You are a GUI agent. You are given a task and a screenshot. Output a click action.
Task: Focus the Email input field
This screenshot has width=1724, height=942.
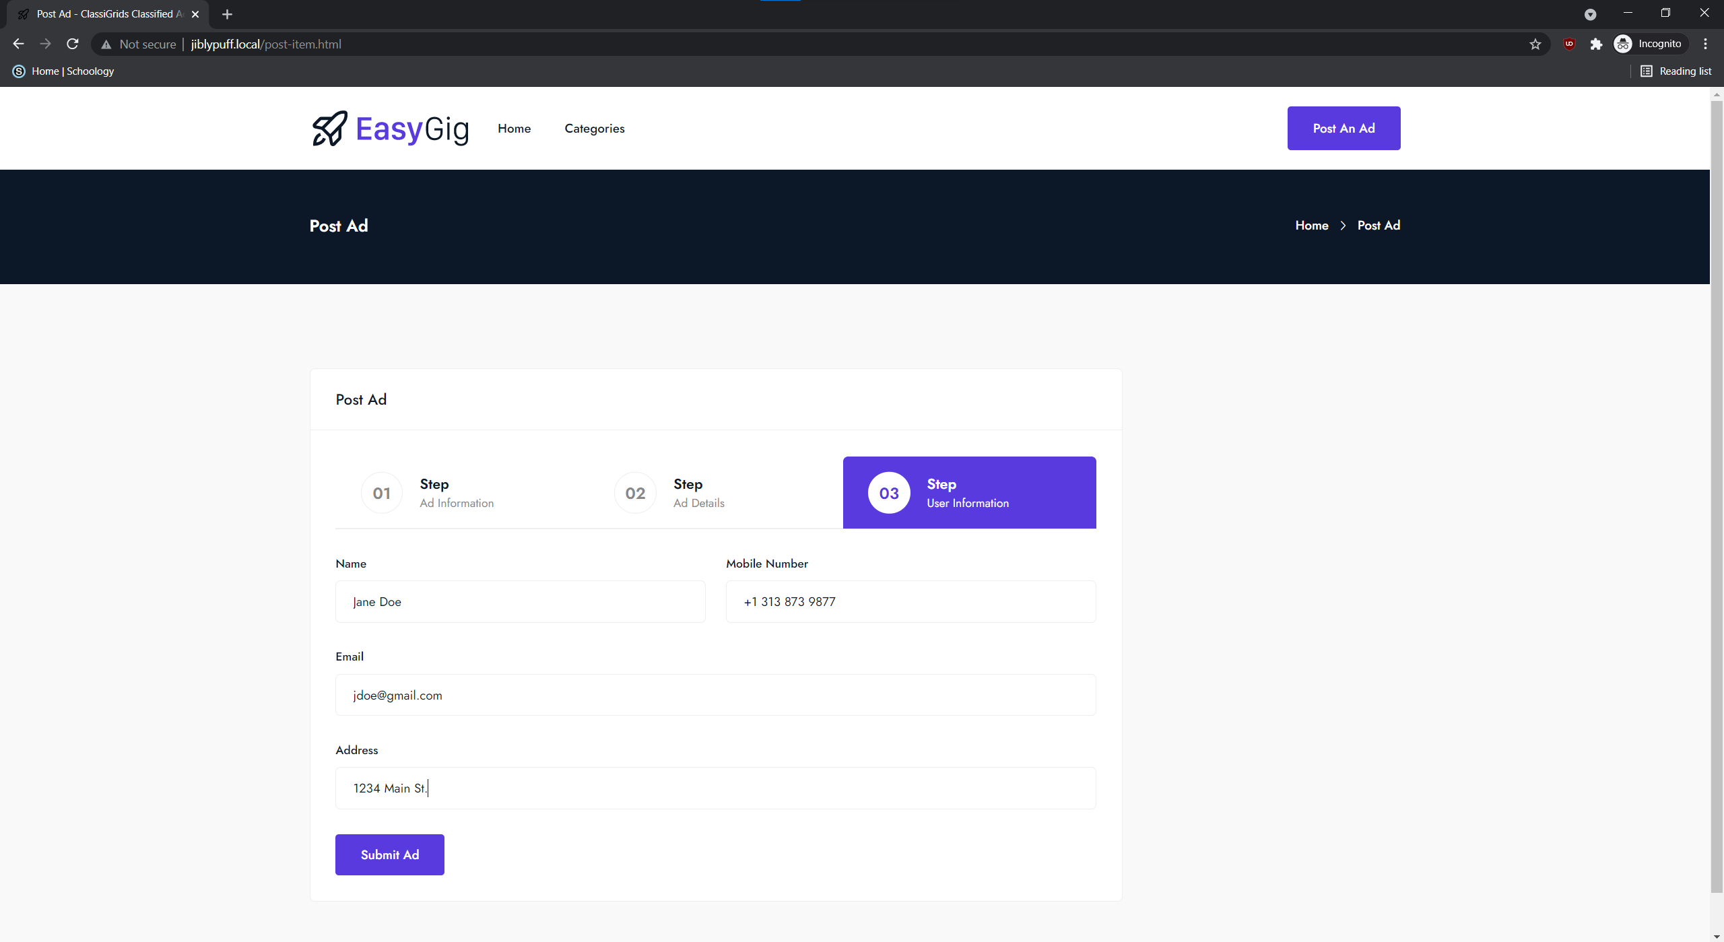click(715, 695)
